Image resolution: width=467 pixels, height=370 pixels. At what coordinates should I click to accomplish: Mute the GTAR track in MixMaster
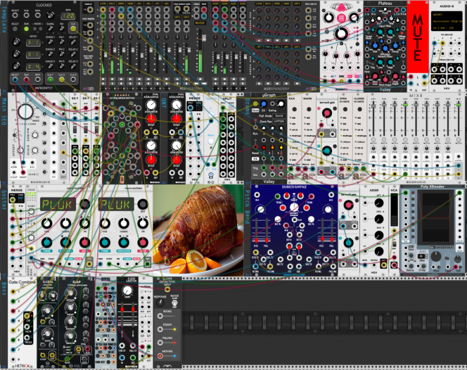click(103, 79)
